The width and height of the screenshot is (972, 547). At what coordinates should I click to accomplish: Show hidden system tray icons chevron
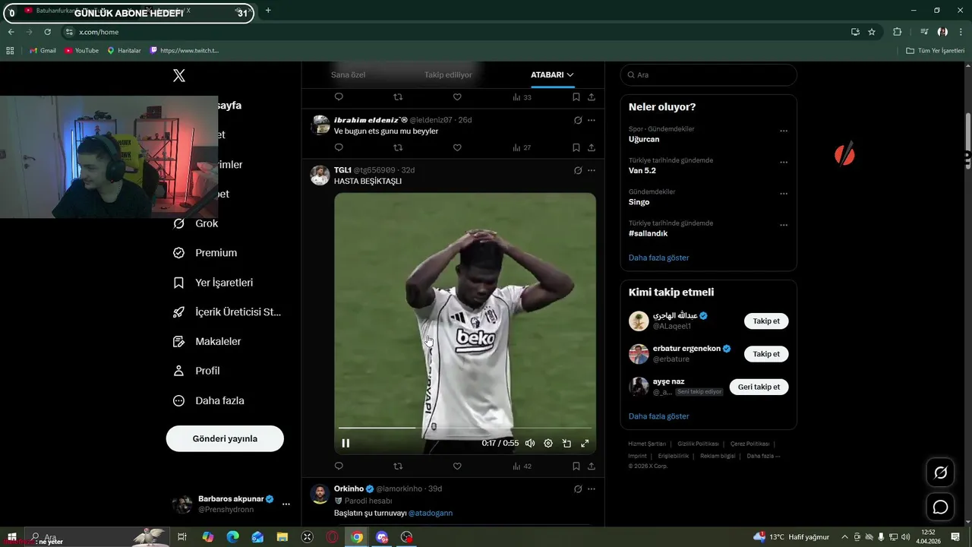tap(844, 537)
